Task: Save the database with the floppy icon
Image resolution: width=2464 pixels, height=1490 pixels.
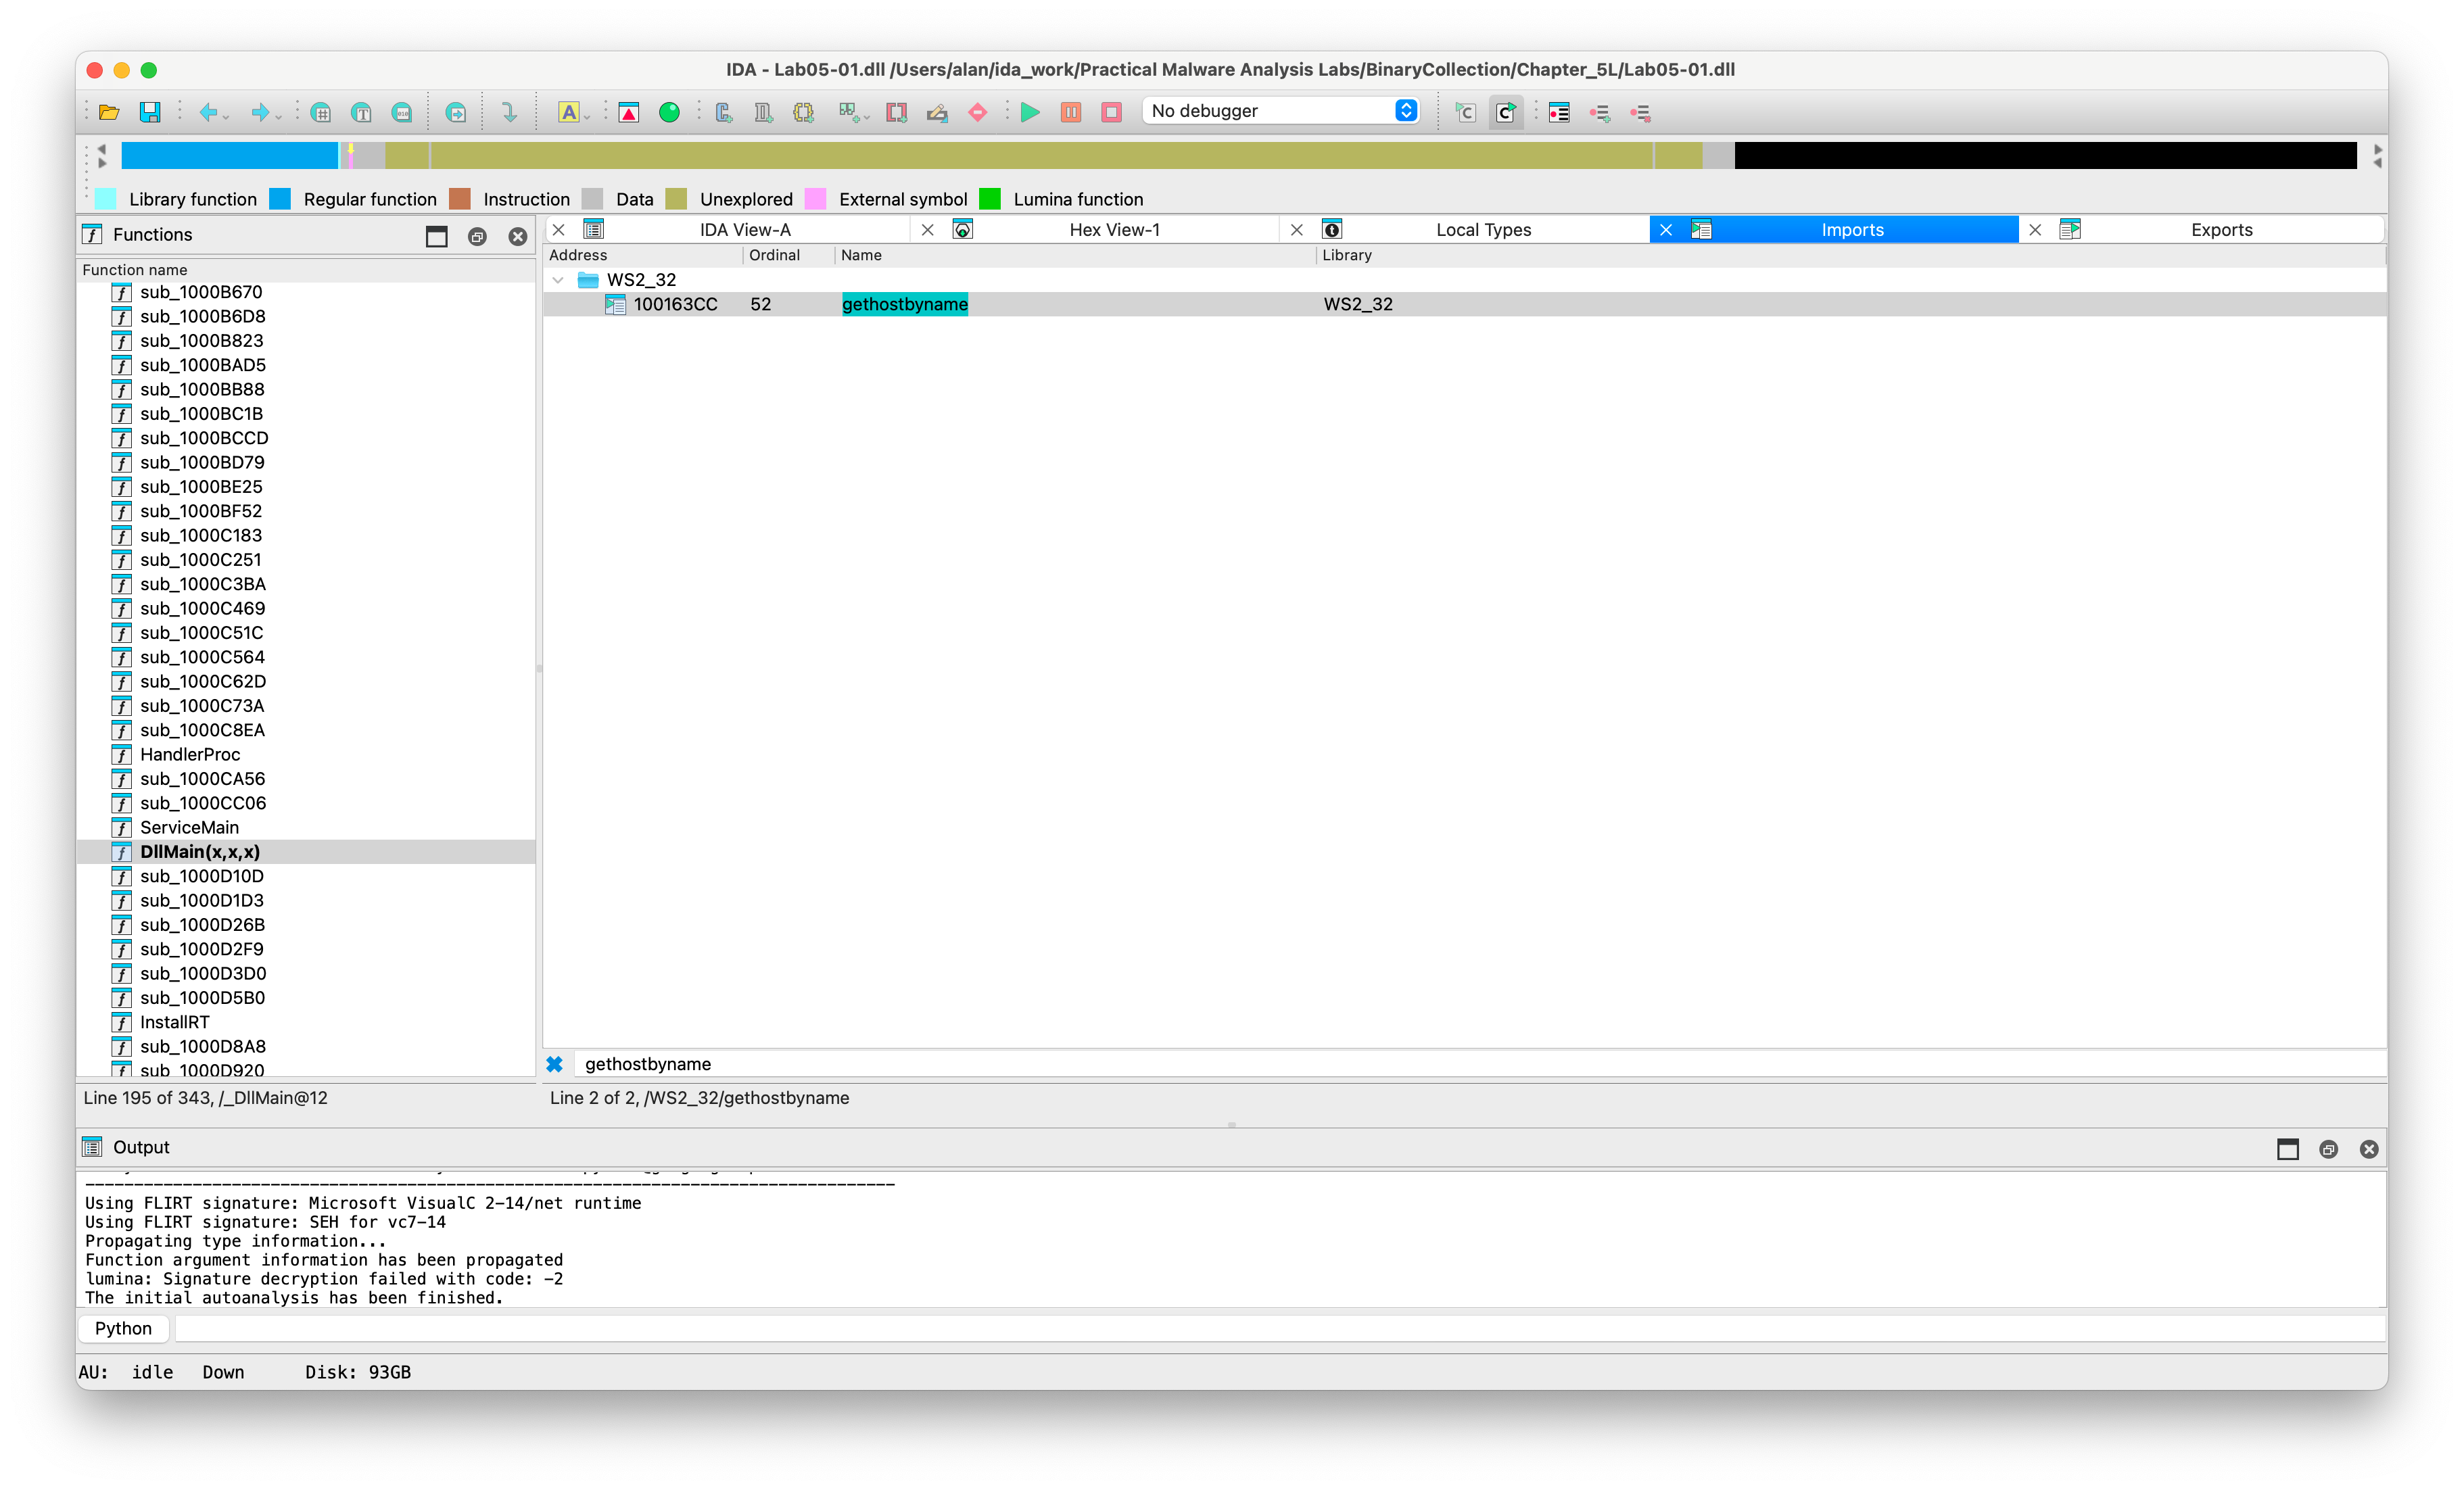Action: point(150,112)
